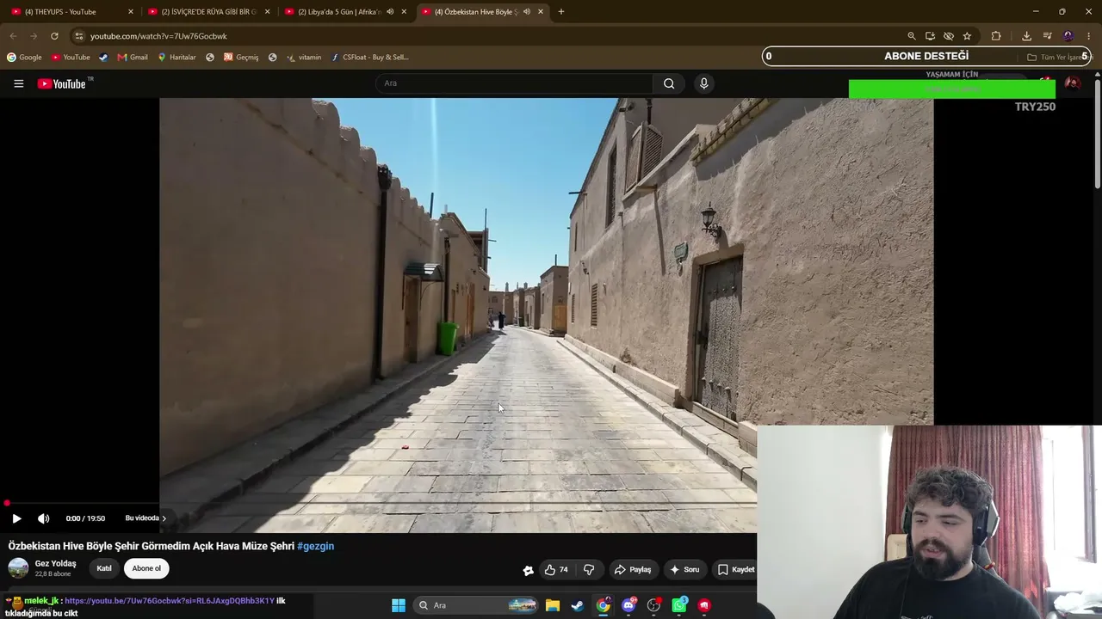This screenshot has width=1102, height=619.
Task: Submit search with the magnifier button
Action: point(669,83)
